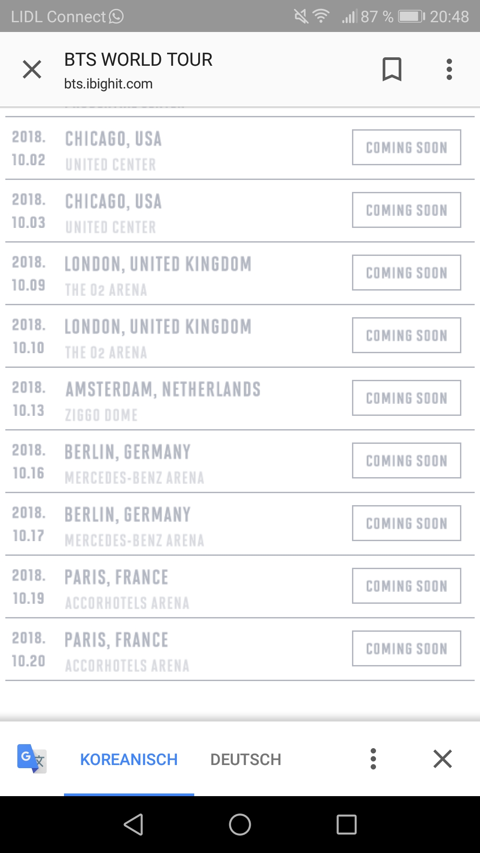This screenshot has height=853, width=480.
Task: Tap Coming Soon for London 10.09
Action: (x=406, y=273)
